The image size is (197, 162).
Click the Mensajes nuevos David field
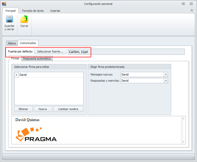point(142,74)
